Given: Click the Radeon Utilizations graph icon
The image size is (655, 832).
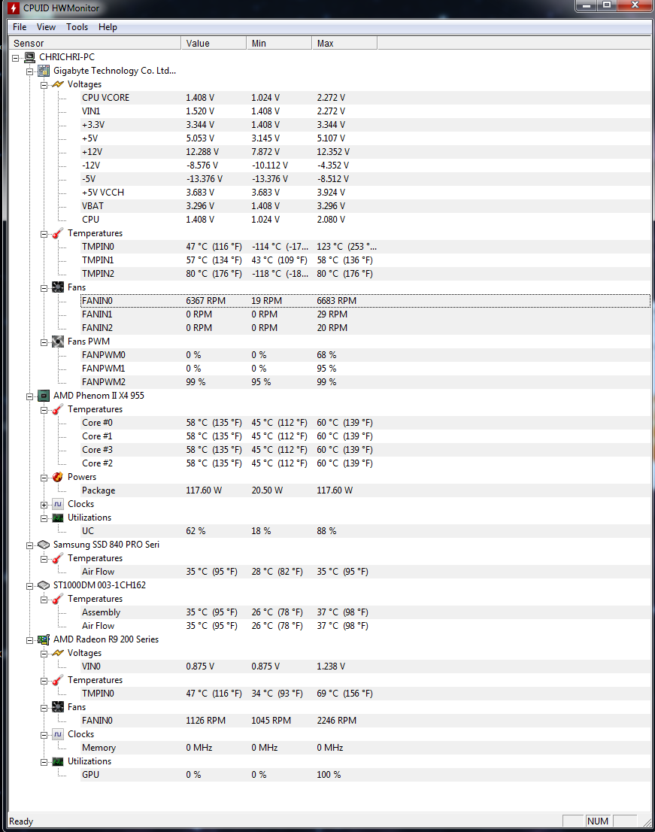Looking at the screenshot, I should (x=58, y=761).
